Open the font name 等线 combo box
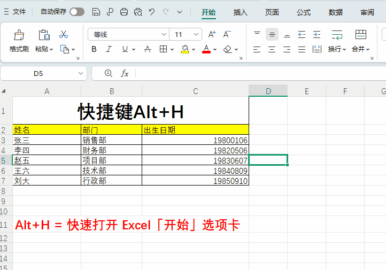 [128, 34]
